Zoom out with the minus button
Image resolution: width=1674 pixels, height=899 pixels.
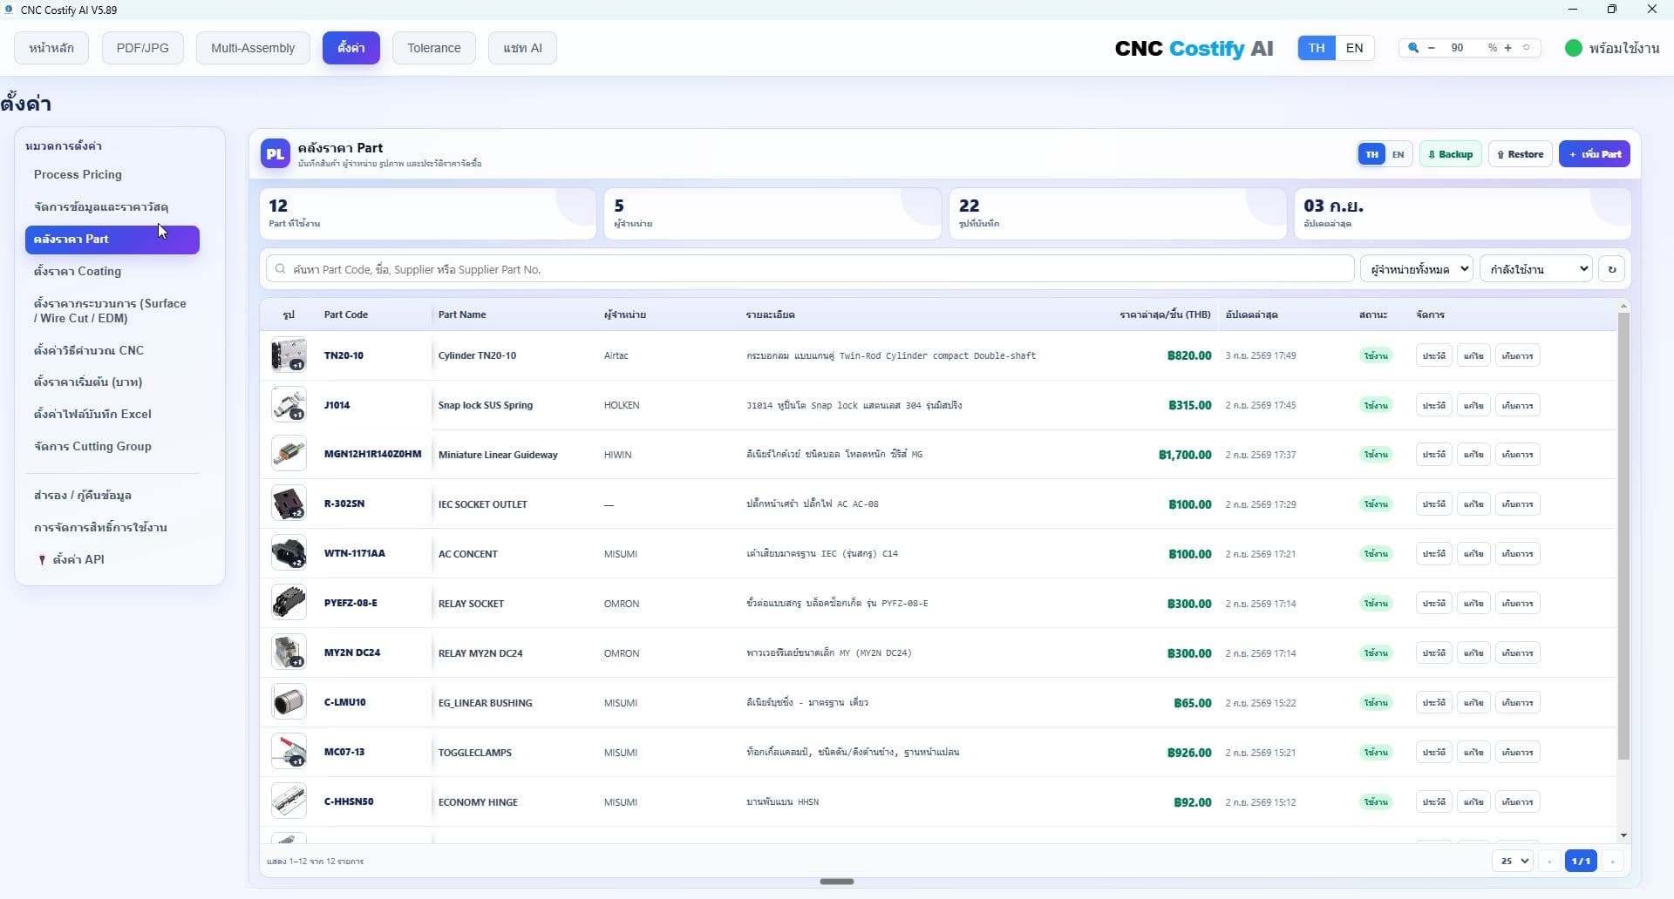1431,48
